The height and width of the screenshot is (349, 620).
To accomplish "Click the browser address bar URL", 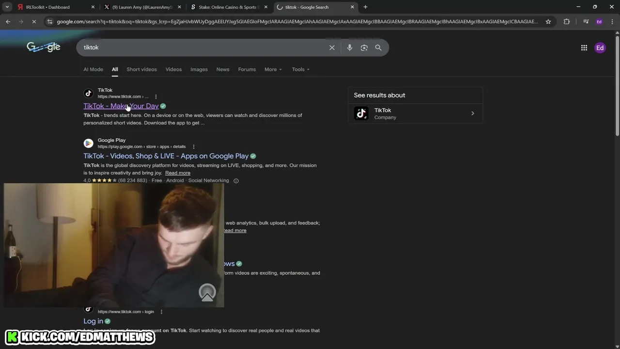I will pos(297,21).
